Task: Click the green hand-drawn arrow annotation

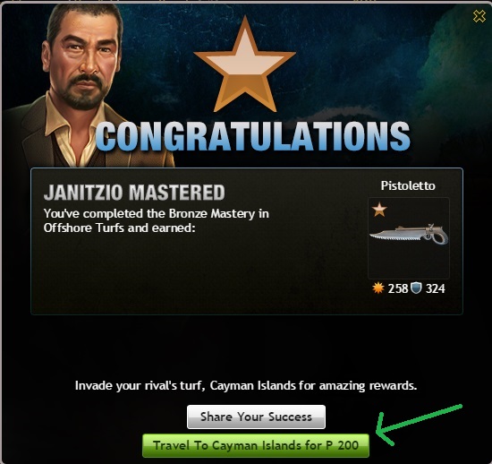Action: 418,424
